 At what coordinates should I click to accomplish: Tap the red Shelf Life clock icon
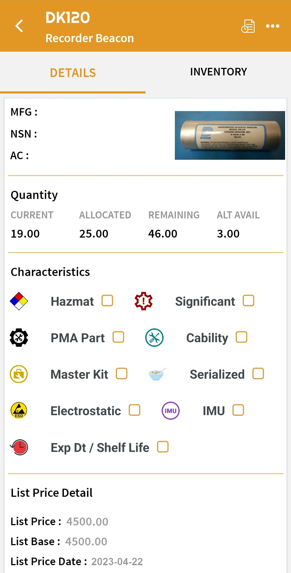pos(19,447)
